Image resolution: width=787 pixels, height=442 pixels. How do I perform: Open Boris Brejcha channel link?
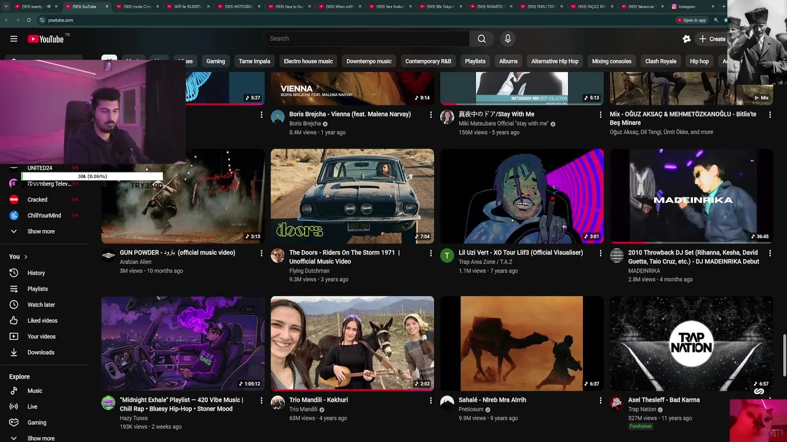305,123
